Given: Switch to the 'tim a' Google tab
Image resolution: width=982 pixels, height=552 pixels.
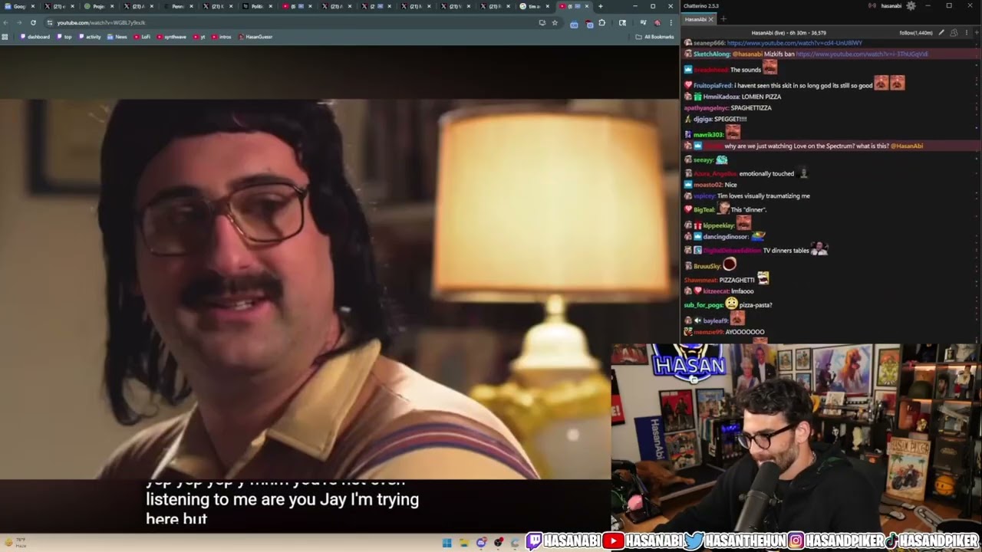Looking at the screenshot, I should tap(533, 6).
